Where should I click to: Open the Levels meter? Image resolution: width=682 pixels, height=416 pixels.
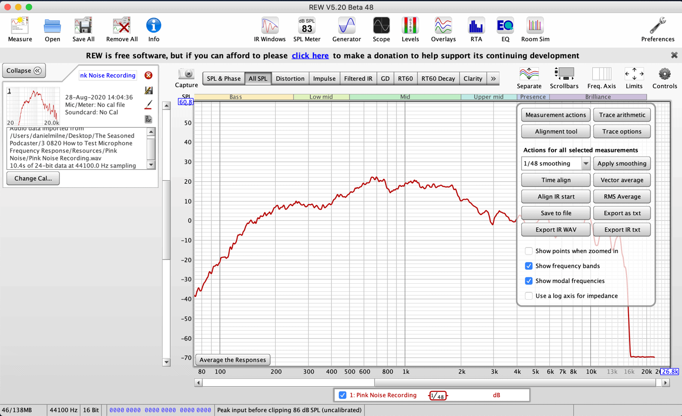coord(410,29)
